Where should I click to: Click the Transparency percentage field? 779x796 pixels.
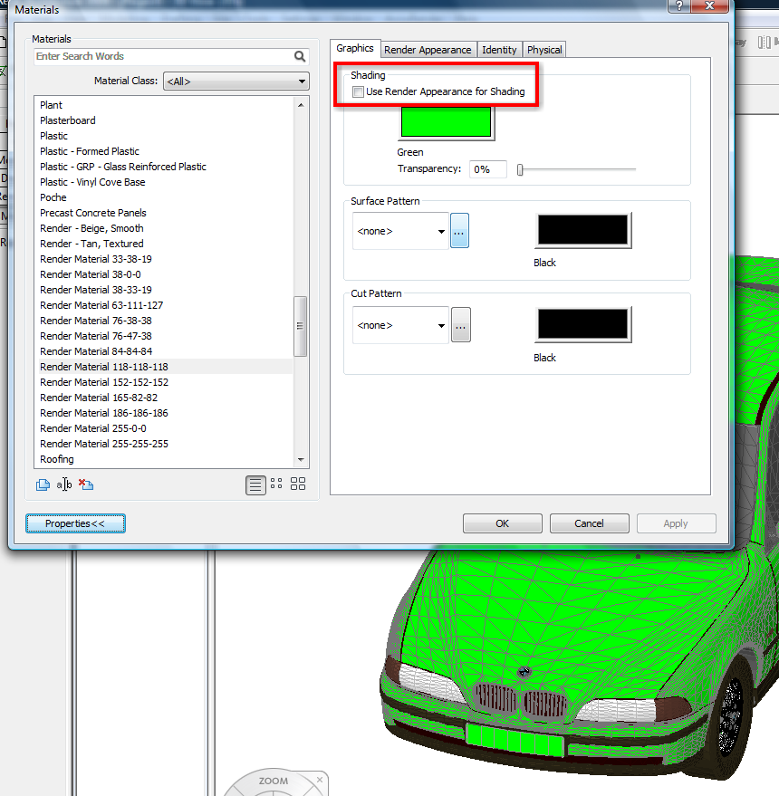(487, 169)
